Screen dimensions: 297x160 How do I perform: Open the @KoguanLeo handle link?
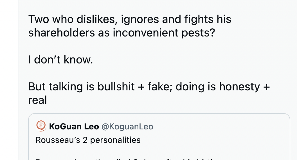(x=127, y=127)
